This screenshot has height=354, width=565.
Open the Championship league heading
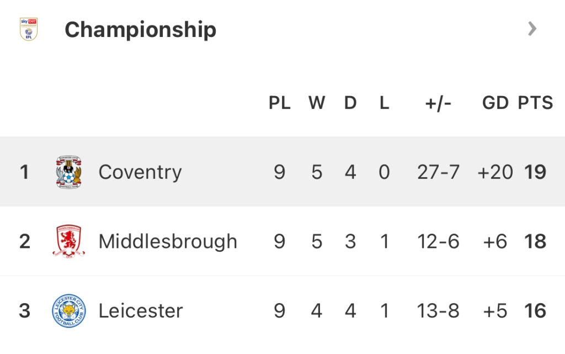(x=140, y=29)
